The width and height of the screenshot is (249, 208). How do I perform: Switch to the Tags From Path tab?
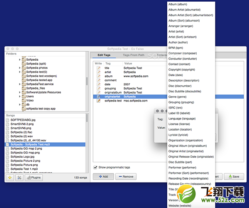[134, 55]
